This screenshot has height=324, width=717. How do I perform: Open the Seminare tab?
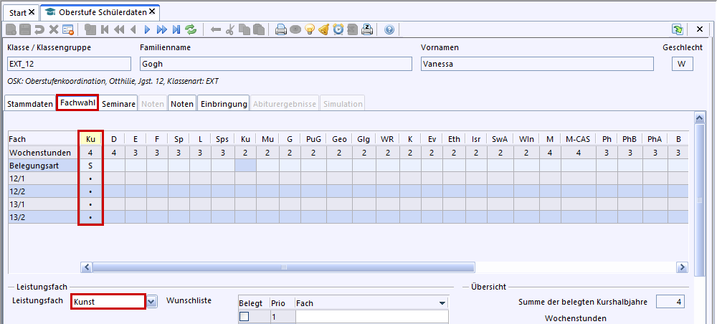(x=118, y=104)
